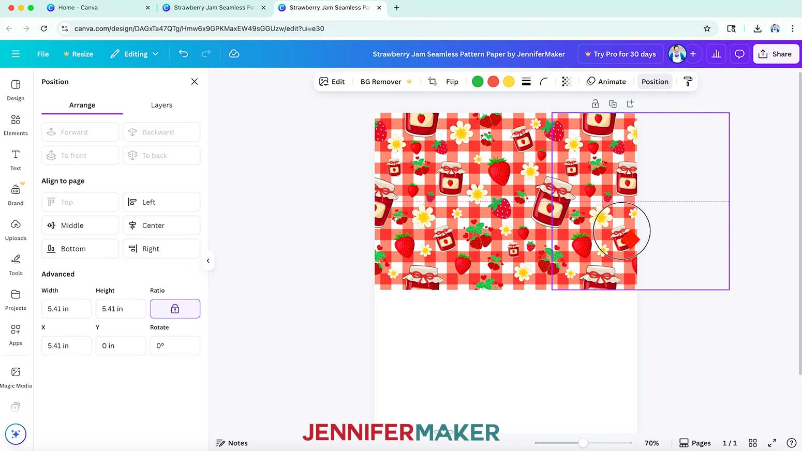802x451 pixels.
Task: Click the Flip button
Action: pos(452,82)
